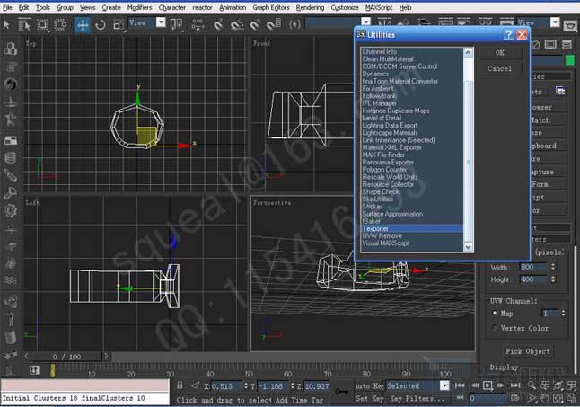Open the Rendering menu

pos(310,7)
